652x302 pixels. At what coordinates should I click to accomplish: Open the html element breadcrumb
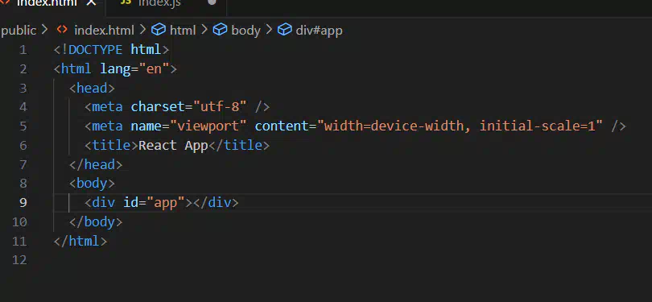click(183, 31)
